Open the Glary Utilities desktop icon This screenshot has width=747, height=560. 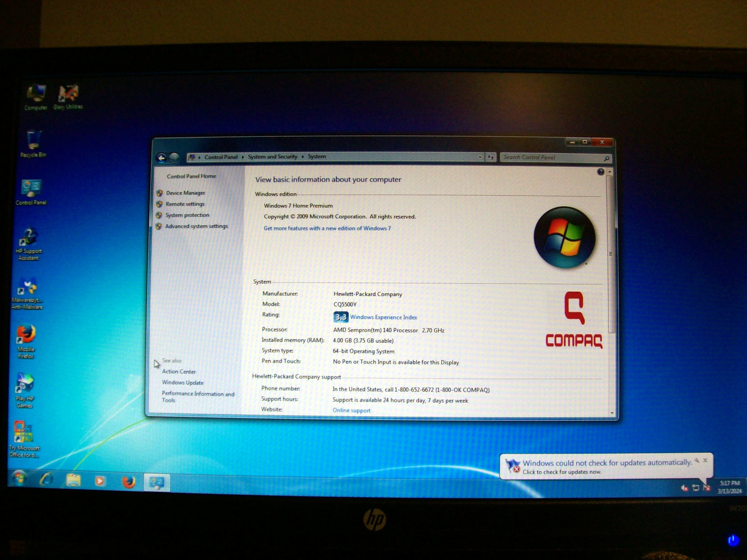coord(68,97)
